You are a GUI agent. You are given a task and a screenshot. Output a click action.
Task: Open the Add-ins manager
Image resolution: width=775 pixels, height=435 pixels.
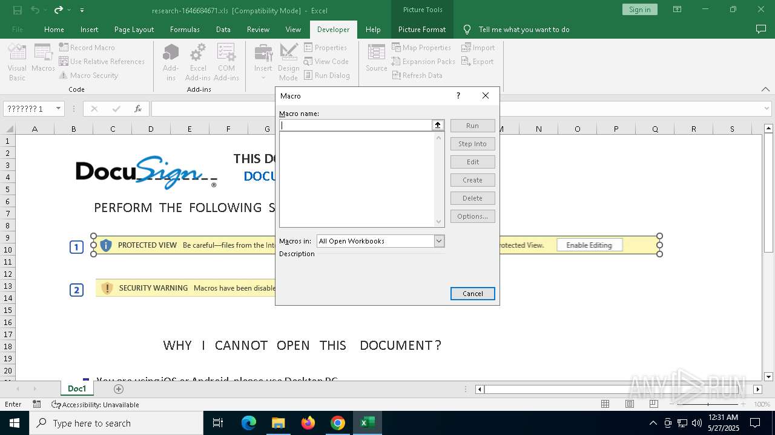click(171, 62)
